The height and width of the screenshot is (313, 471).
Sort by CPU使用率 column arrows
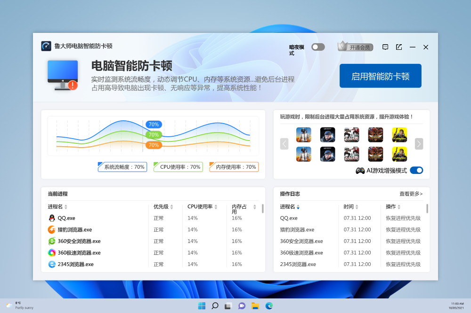(x=217, y=207)
